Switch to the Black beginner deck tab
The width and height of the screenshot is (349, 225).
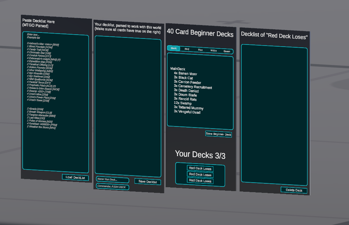coord(173,48)
